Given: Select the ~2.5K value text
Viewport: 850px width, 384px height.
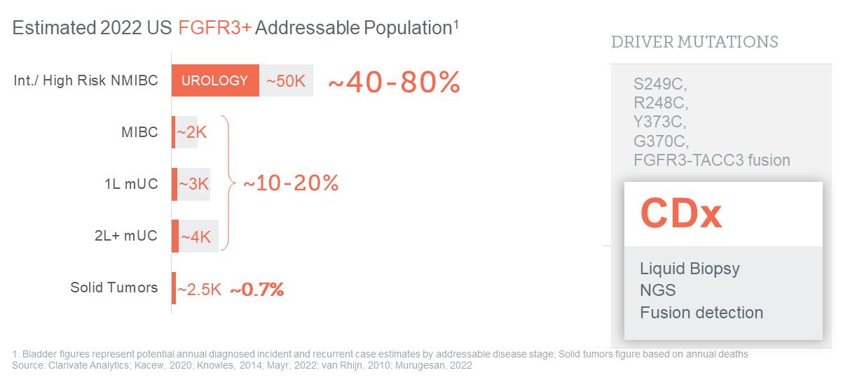Looking at the screenshot, I should 199,289.
